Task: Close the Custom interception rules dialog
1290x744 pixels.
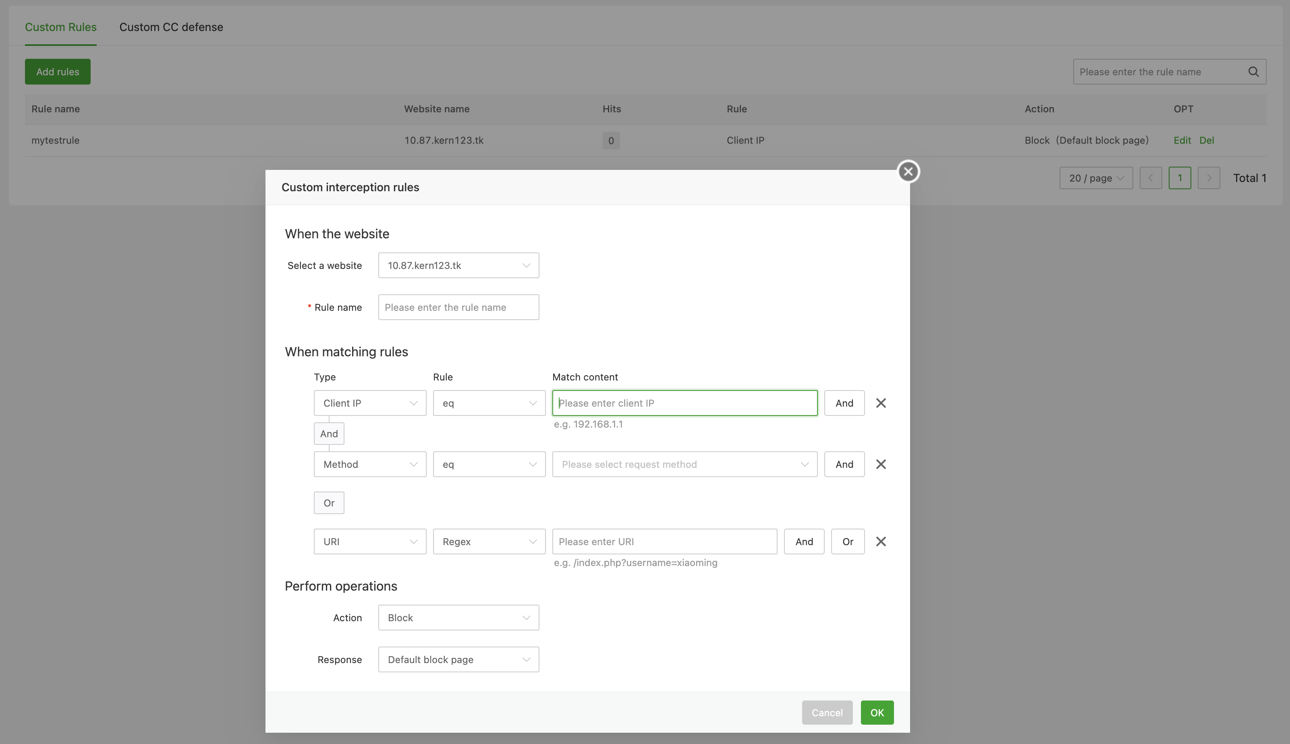Action: tap(908, 172)
